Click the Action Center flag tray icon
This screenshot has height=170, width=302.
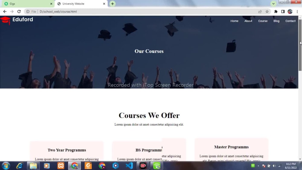pos(264,166)
